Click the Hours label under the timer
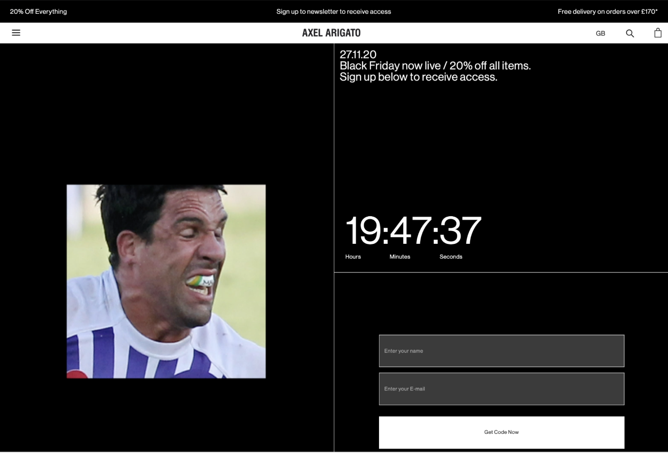This screenshot has height=461, width=668. tap(353, 257)
